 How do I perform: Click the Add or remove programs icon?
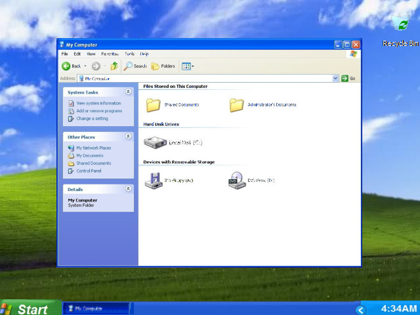(x=71, y=111)
